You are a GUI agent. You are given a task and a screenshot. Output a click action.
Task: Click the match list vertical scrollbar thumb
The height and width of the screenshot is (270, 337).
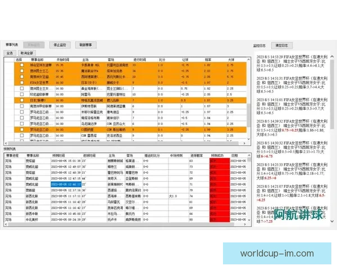pyautogui.click(x=249, y=115)
